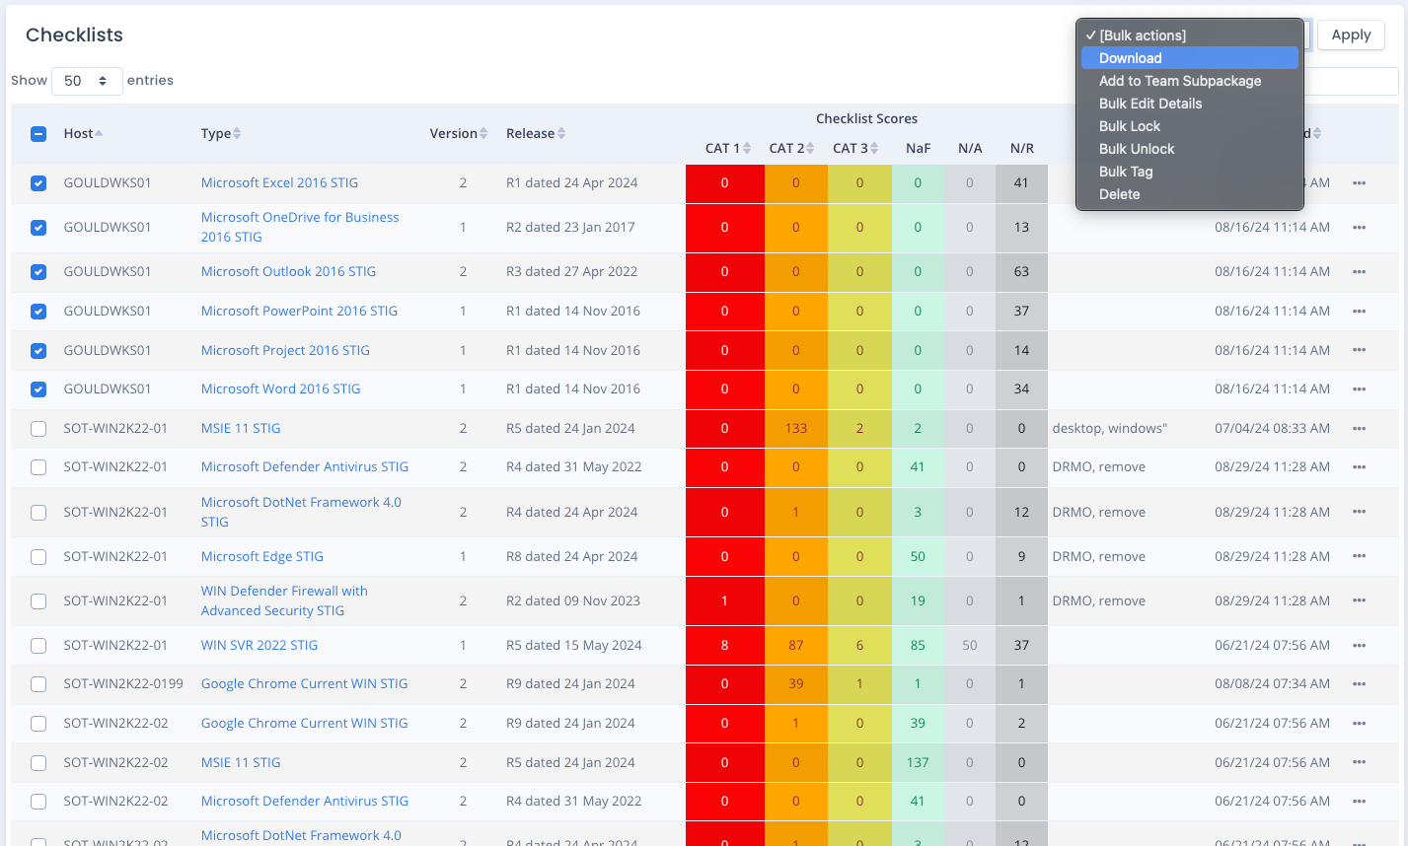The width and height of the screenshot is (1408, 846).
Task: Open row actions for SOT-WIN2K22-01 MSIE 11 STIG
Action: click(1359, 429)
